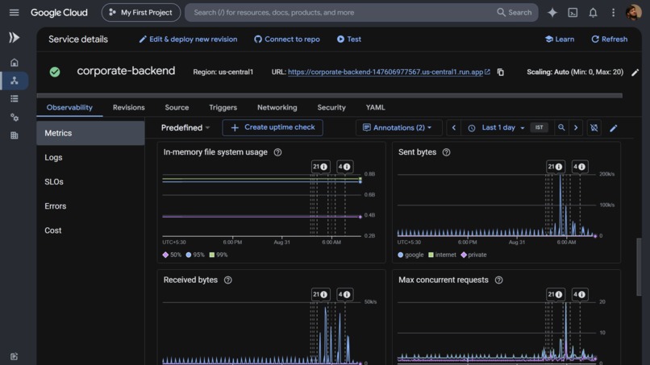
Task: Open the My First Project selector
Action: point(141,12)
